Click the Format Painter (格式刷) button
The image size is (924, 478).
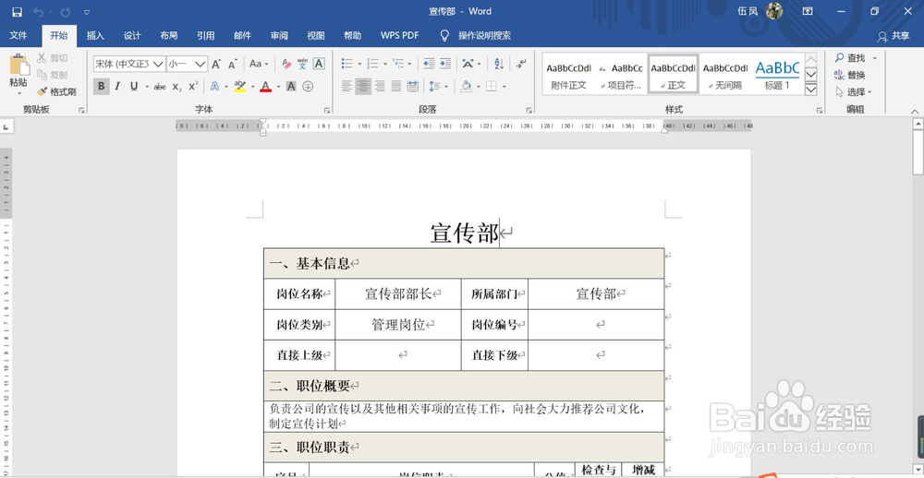click(56, 92)
